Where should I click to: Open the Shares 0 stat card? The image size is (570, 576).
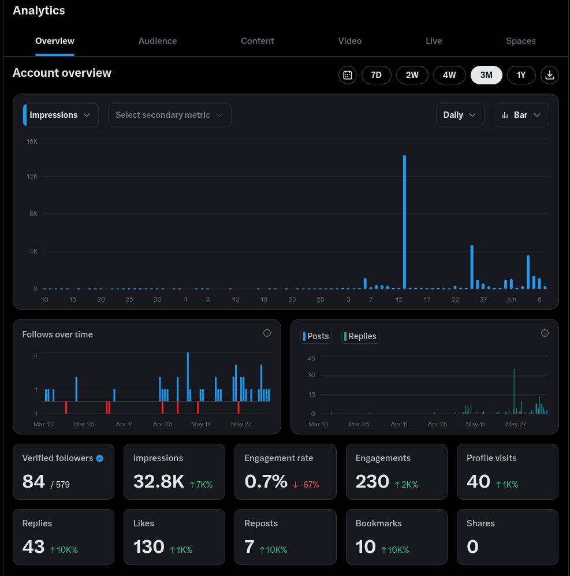click(508, 537)
